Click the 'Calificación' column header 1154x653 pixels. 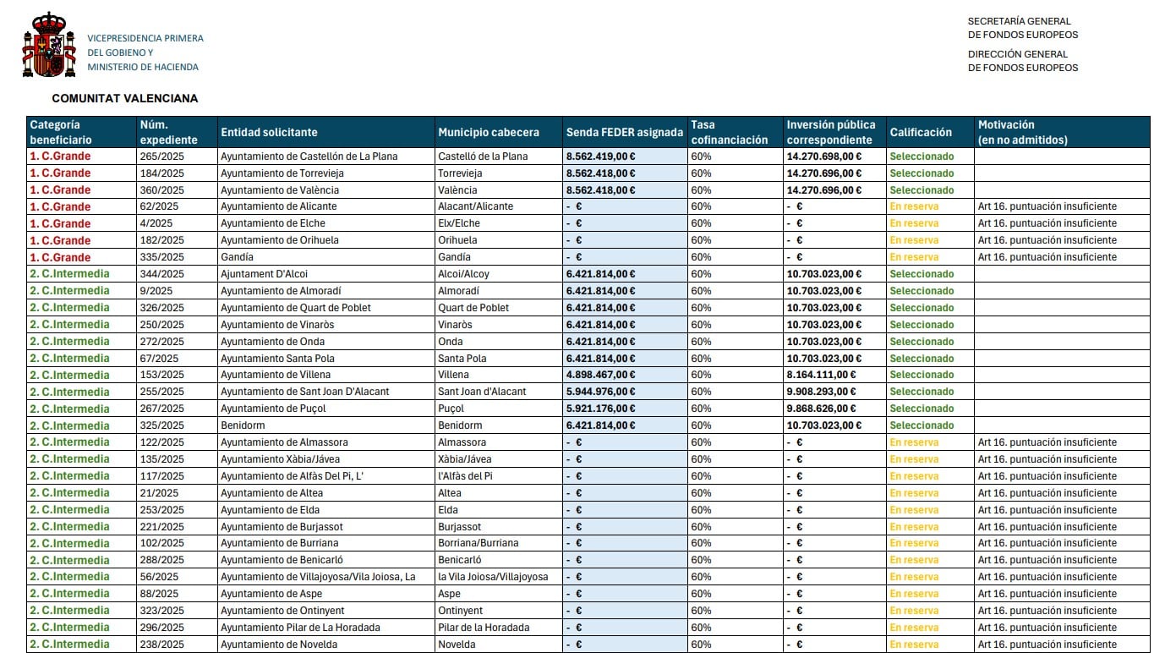pos(921,132)
